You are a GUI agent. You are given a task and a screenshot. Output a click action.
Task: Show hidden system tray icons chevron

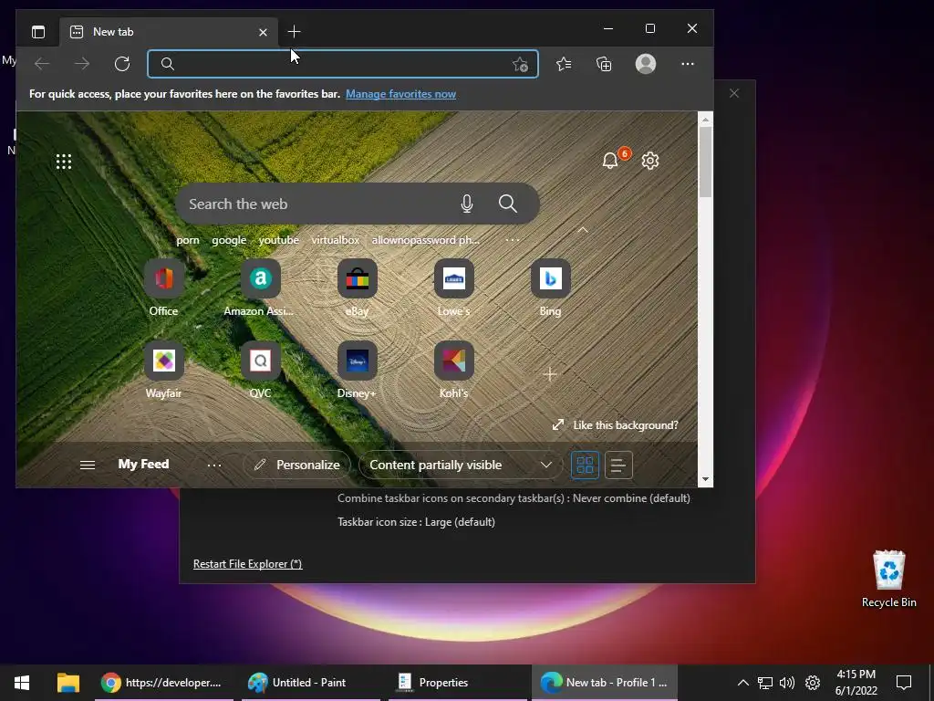pos(742,683)
